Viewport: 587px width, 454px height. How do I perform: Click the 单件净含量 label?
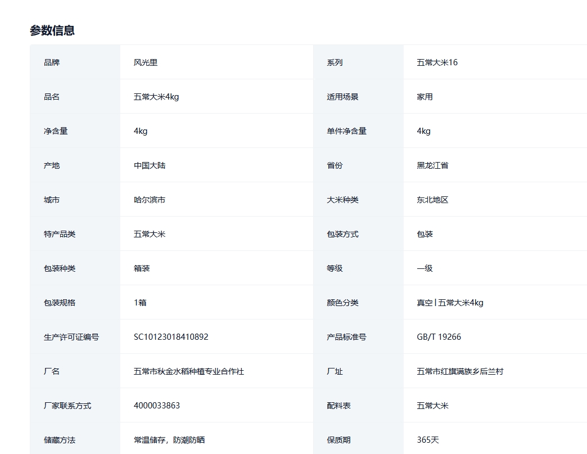point(347,131)
